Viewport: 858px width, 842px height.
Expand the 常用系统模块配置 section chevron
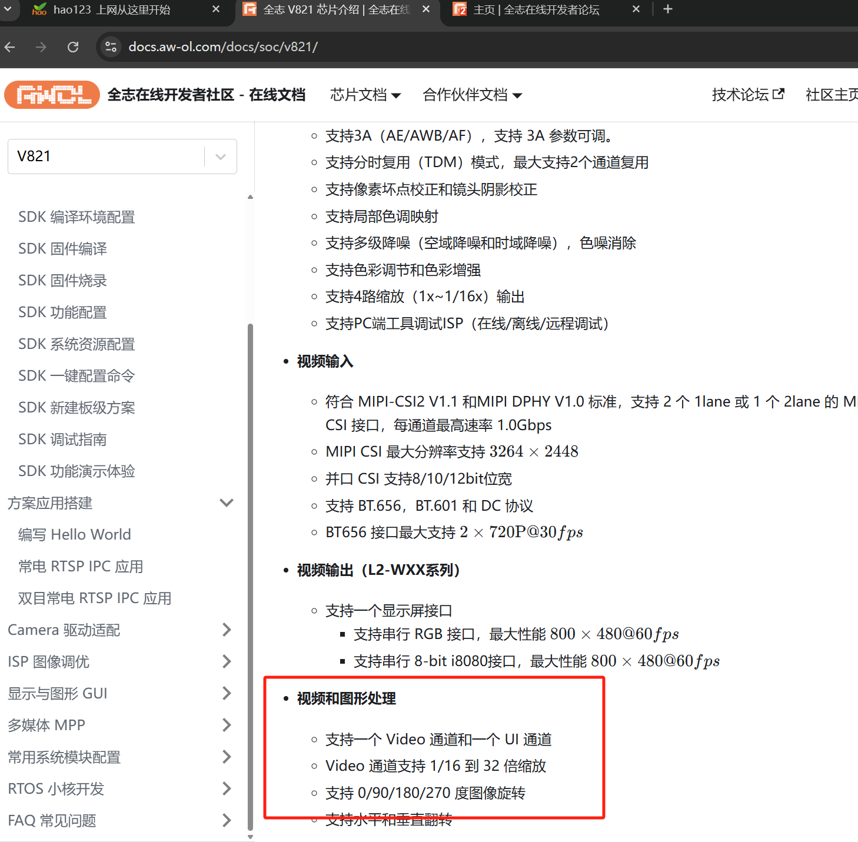[227, 757]
